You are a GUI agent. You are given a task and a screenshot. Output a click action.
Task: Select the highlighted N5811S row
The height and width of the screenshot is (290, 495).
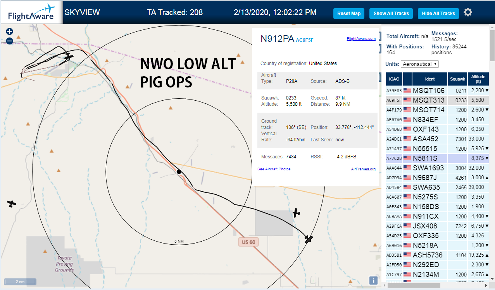point(438,158)
